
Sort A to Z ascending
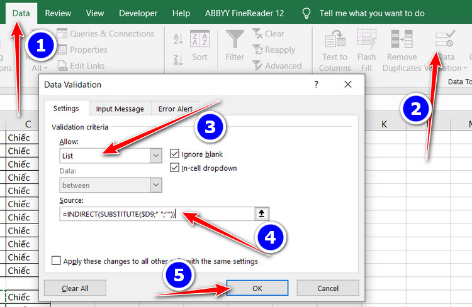pyautogui.click(x=178, y=39)
